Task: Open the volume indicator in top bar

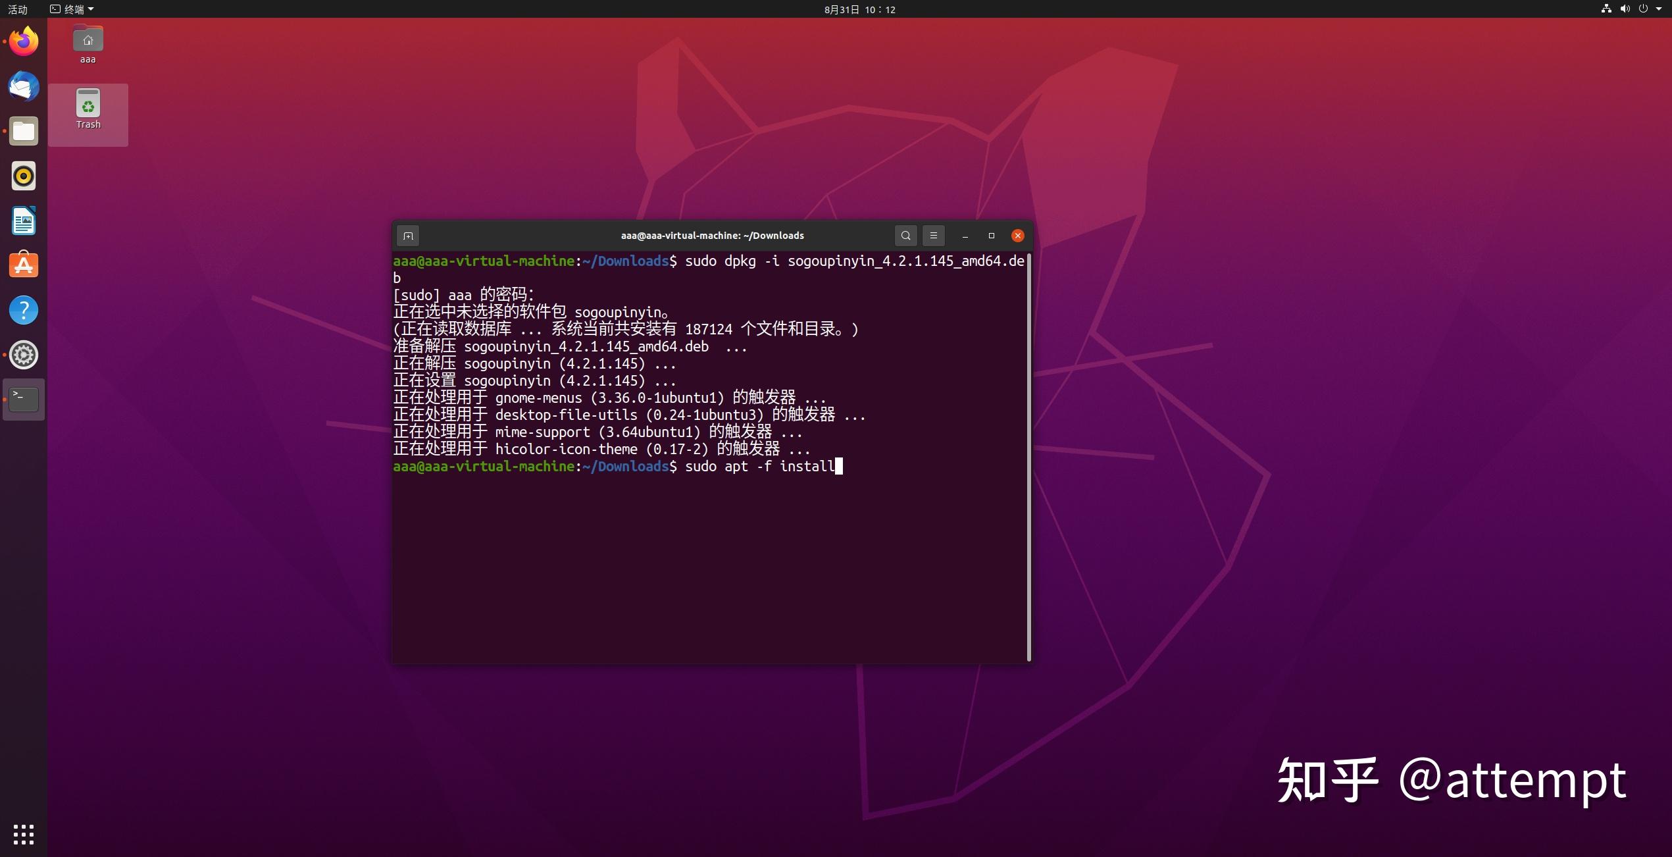Action: (1625, 9)
